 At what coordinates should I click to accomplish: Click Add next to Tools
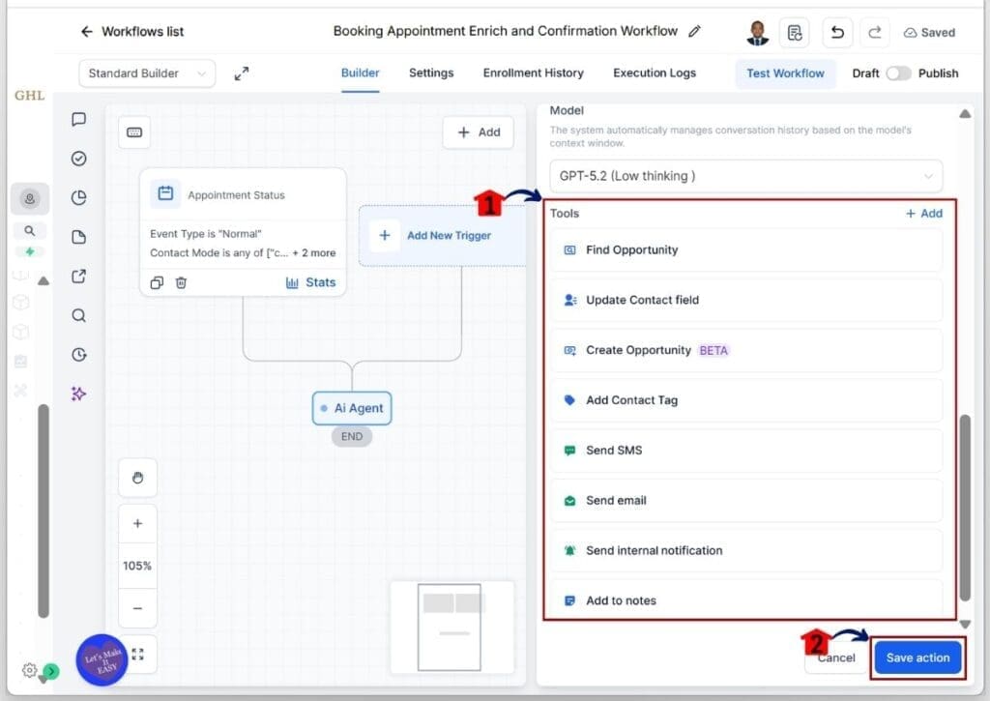coord(924,214)
